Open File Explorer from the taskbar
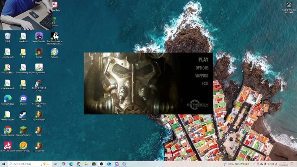The height and width of the screenshot is (167, 297). pyautogui.click(x=86, y=164)
